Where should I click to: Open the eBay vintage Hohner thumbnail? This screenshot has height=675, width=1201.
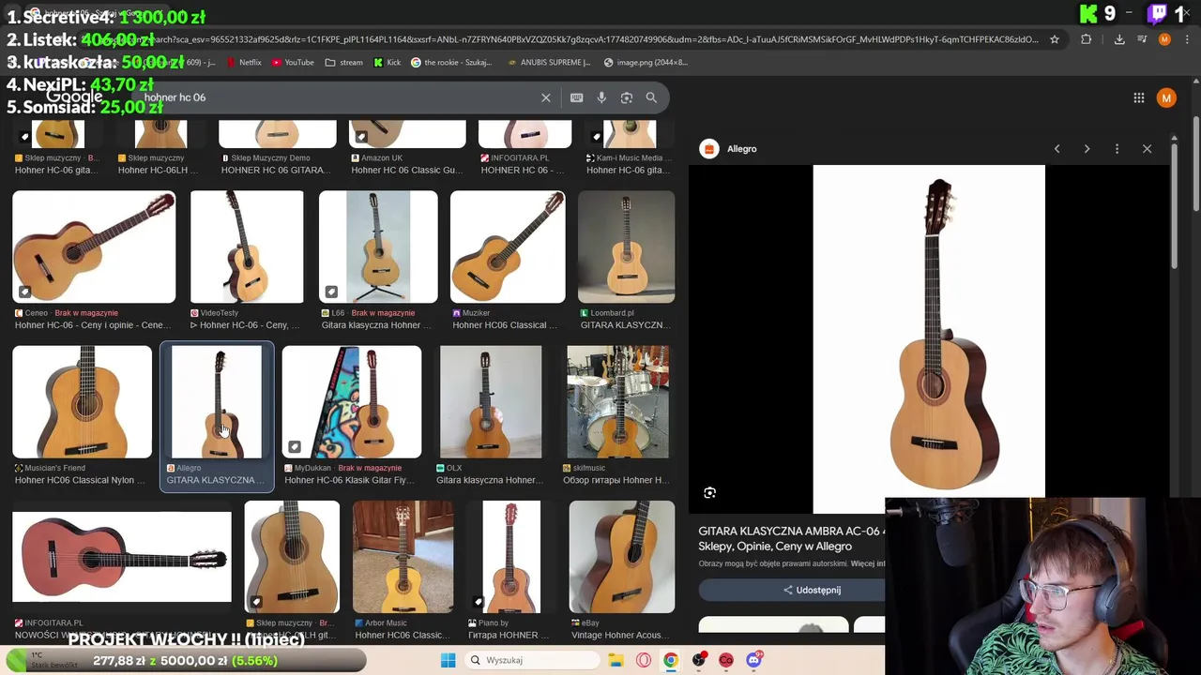pos(621,557)
